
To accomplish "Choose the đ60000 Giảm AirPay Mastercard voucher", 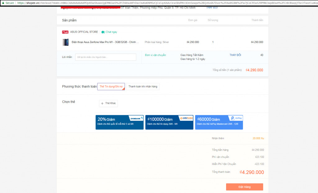I will pyautogui.click(x=219, y=122).
